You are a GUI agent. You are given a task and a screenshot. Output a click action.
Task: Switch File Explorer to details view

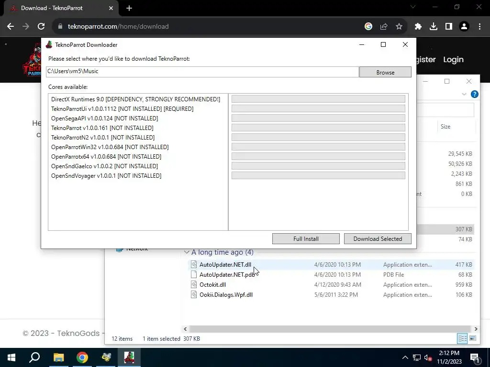coord(462,338)
